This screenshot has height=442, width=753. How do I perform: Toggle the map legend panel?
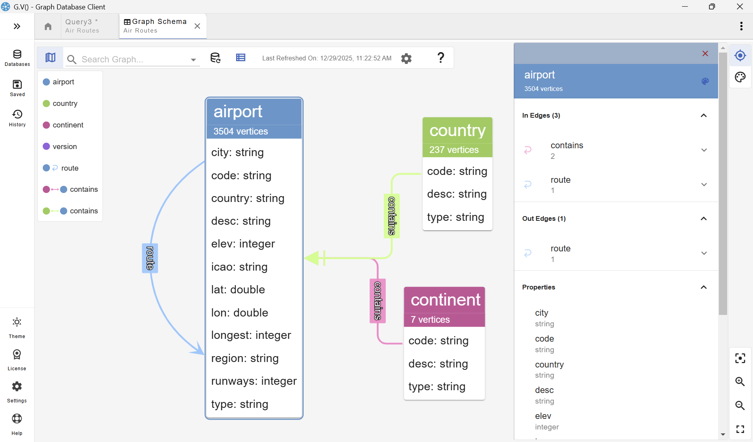pyautogui.click(x=50, y=58)
